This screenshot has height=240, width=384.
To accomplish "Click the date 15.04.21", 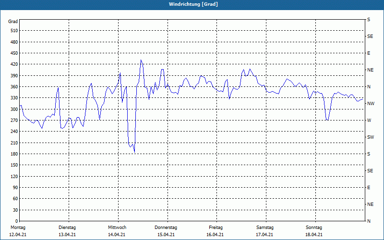I will point(166,235).
